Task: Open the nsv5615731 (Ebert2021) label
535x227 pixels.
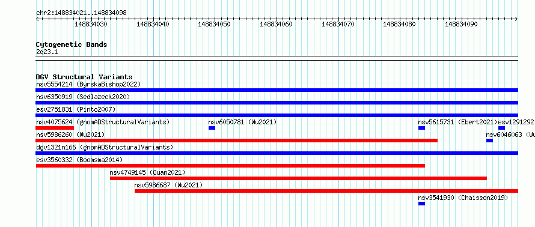Action: click(x=457, y=122)
